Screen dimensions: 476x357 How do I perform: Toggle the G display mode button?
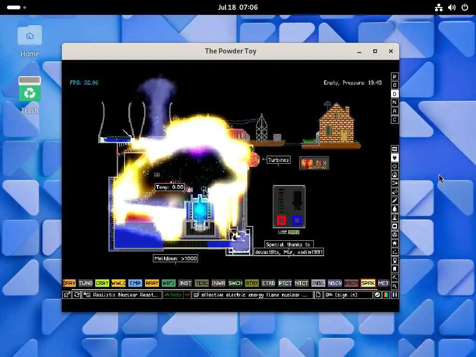pos(395,85)
